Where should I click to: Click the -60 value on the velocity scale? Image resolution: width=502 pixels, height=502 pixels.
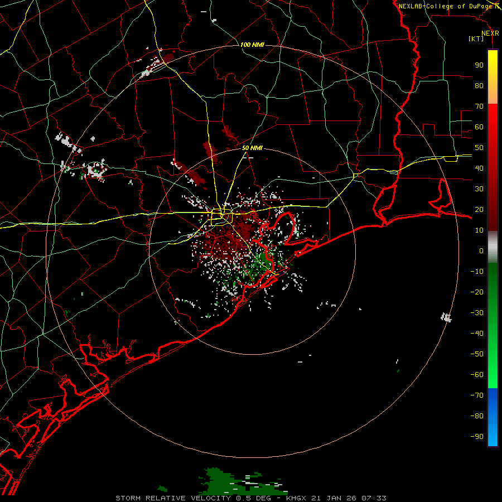[x=477, y=375]
